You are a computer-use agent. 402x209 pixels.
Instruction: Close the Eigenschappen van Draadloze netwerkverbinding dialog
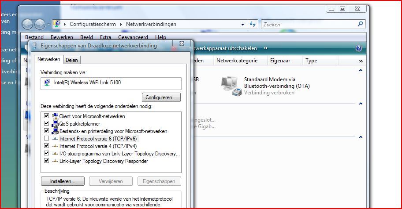point(182,43)
